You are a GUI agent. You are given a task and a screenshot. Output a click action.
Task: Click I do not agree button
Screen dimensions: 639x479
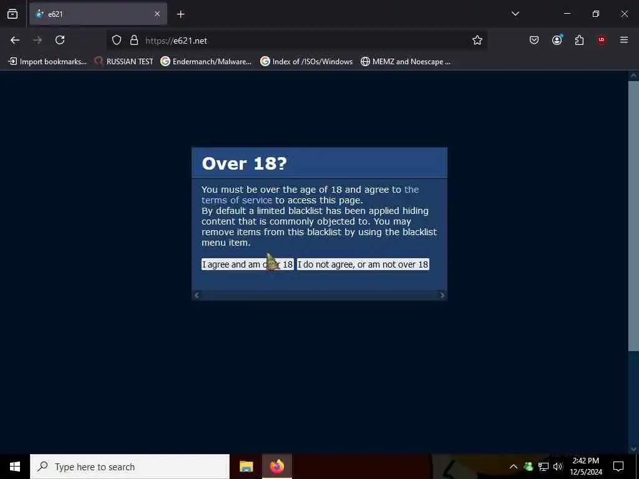tap(363, 264)
